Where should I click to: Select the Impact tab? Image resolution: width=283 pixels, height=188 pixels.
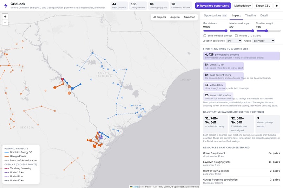236,15
